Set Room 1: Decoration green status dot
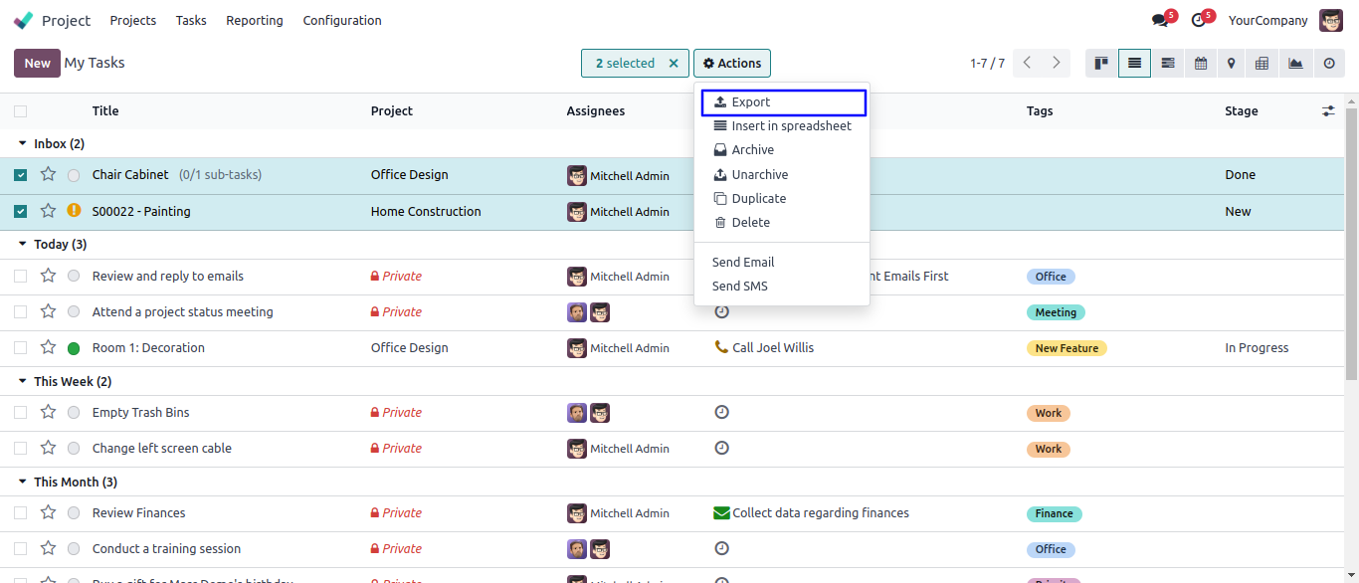 point(74,348)
